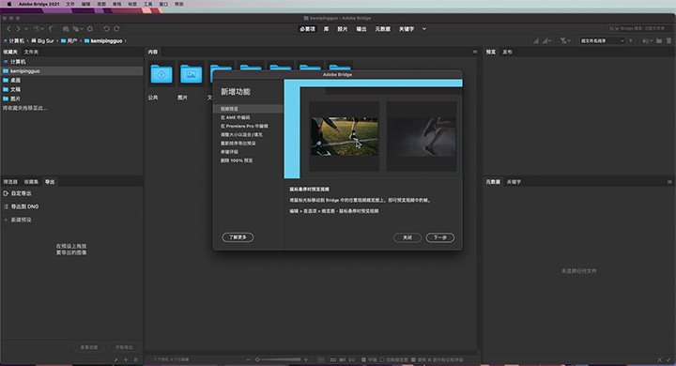Screen dimensions: 676x366
Task: Open the 发布 tab in the right panel
Action: point(507,52)
